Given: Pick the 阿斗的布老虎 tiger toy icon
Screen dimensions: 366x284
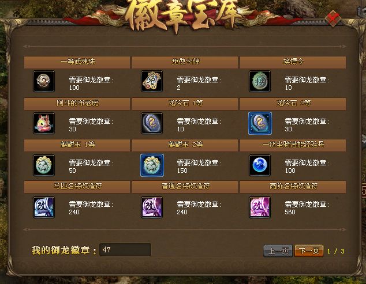Looking at the screenshot, I should pyautogui.click(x=44, y=123).
